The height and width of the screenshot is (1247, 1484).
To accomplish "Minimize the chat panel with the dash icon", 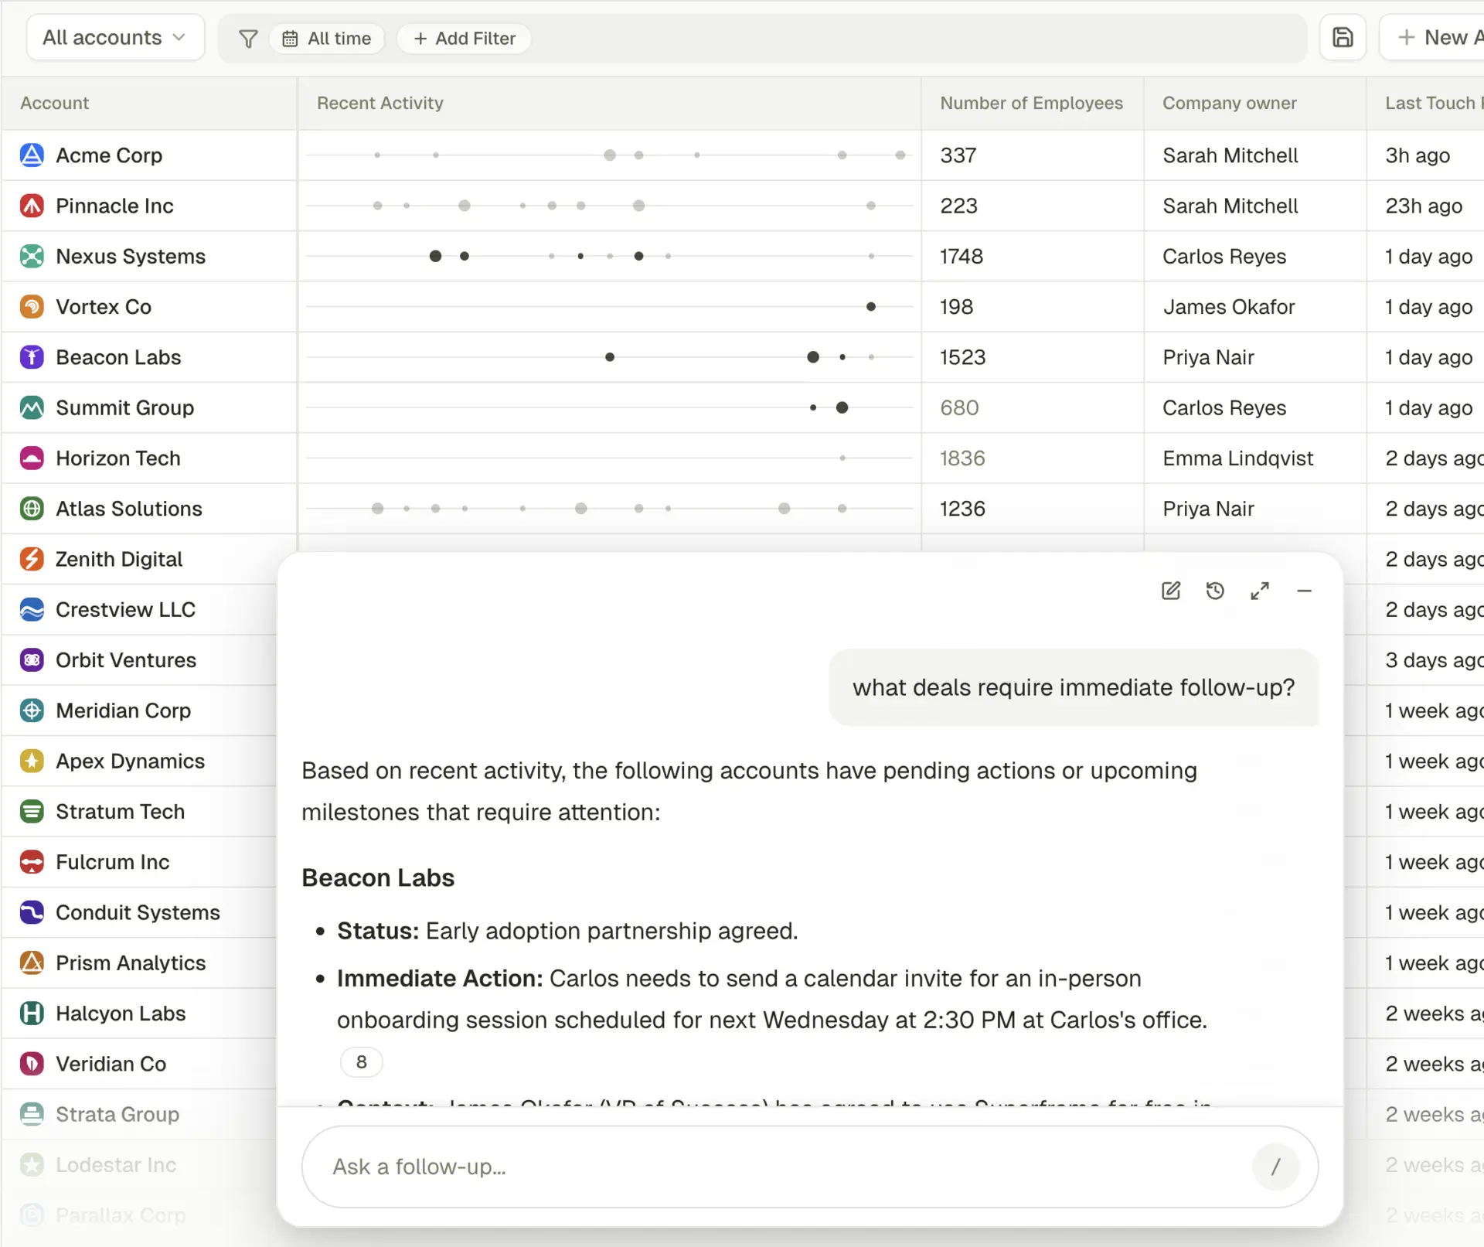I will tap(1305, 591).
